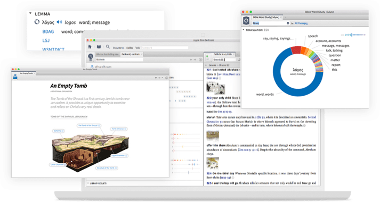
Task: Click the Lower Chamber callout
Action: tap(58, 165)
